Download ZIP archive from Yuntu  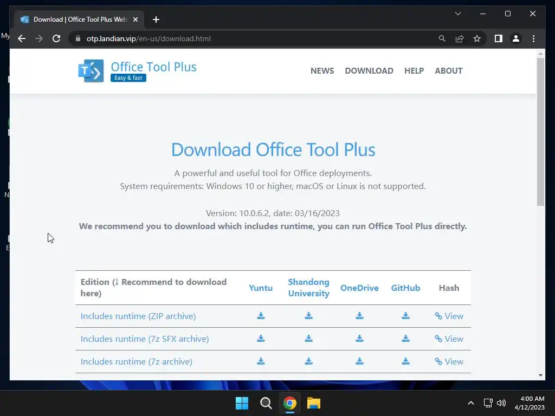pyautogui.click(x=261, y=316)
